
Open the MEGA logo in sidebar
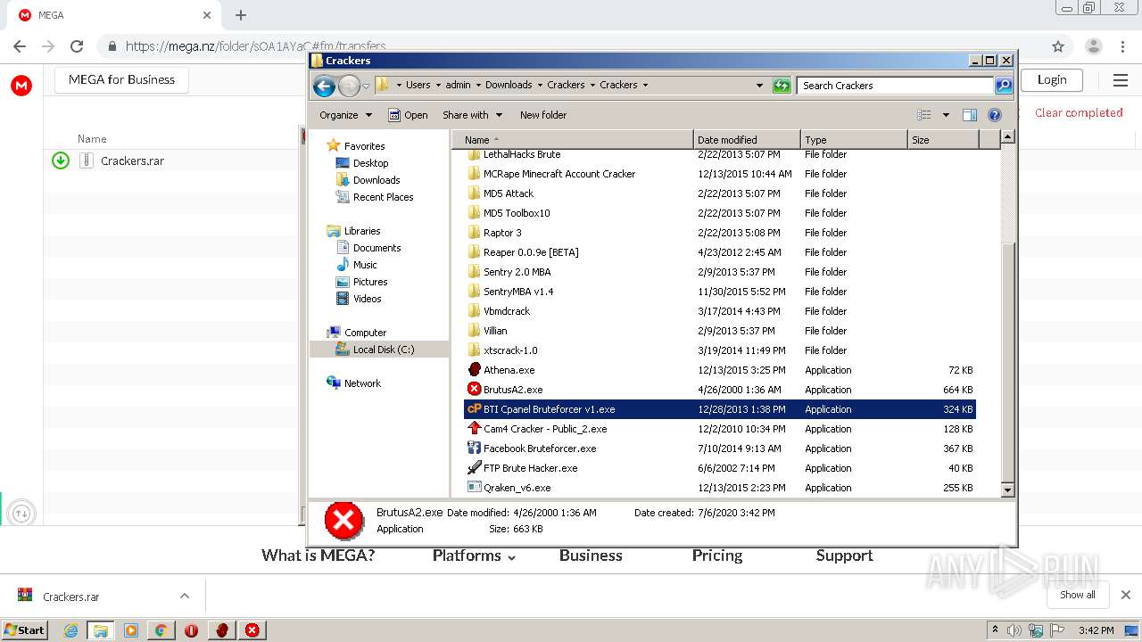point(21,86)
